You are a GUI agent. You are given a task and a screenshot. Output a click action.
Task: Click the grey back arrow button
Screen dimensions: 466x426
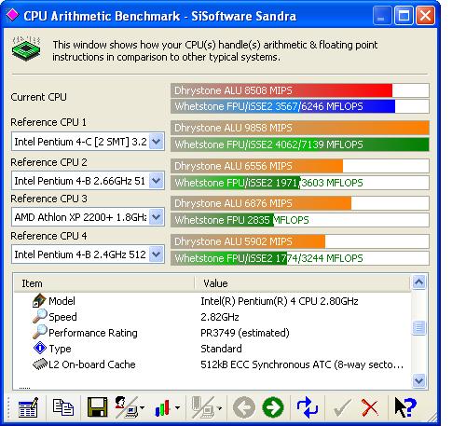click(x=244, y=407)
